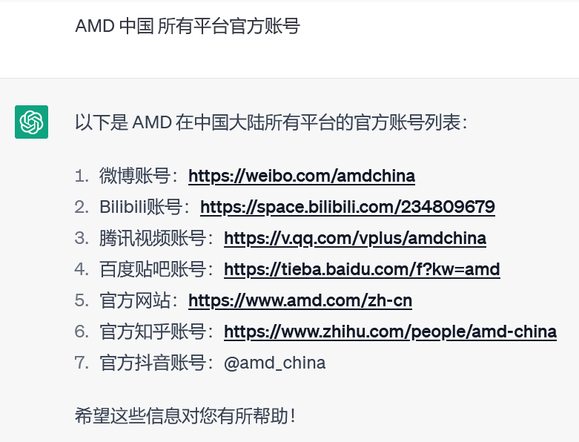The width and height of the screenshot is (579, 442).
Task: Click the @amd_china Douyin handle
Action: [x=274, y=363]
